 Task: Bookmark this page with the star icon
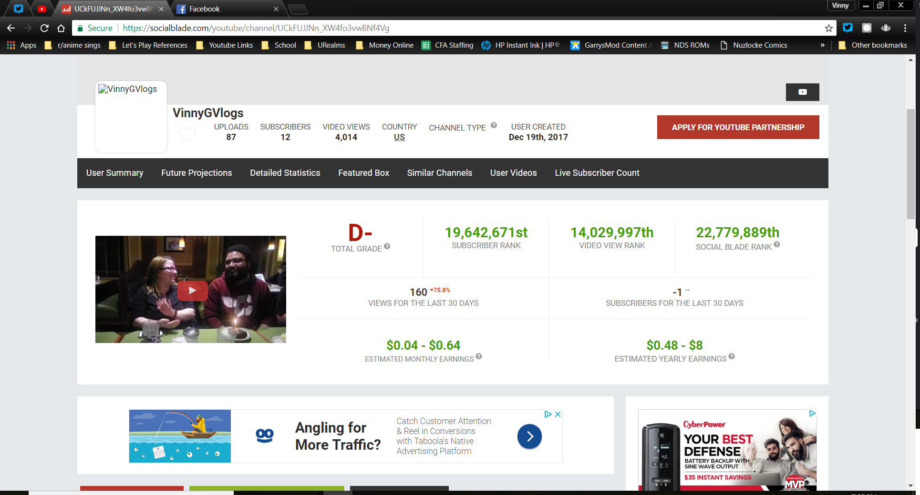click(829, 28)
